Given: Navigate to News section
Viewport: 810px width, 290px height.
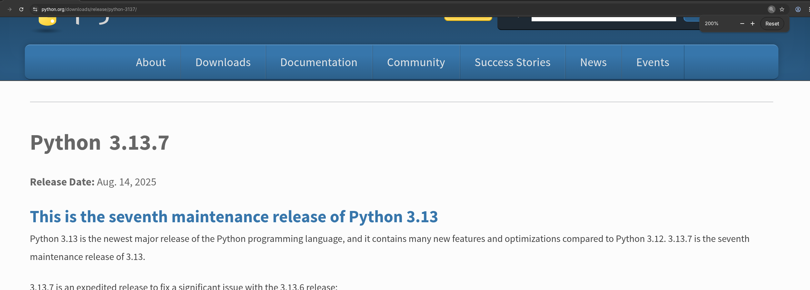Looking at the screenshot, I should pos(593,62).
